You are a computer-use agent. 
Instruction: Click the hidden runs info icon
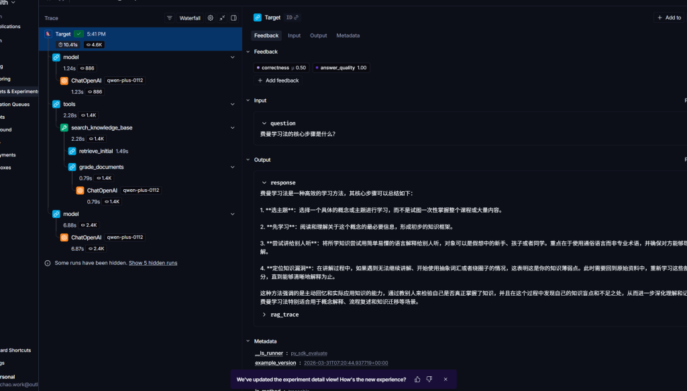pos(48,263)
